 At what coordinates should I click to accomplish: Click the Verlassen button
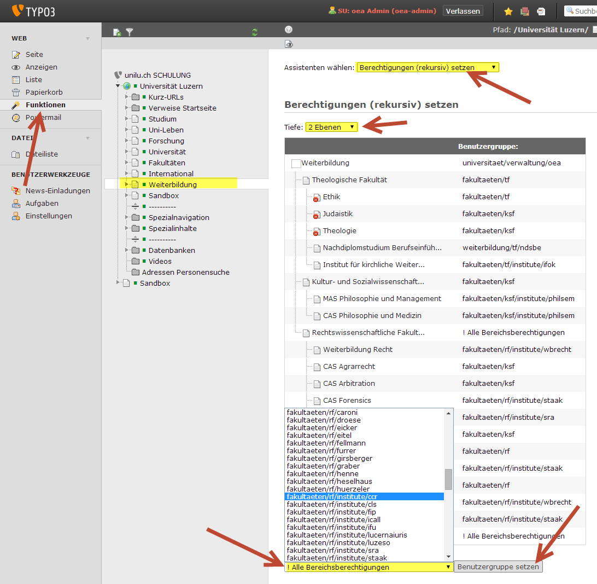[x=463, y=11]
